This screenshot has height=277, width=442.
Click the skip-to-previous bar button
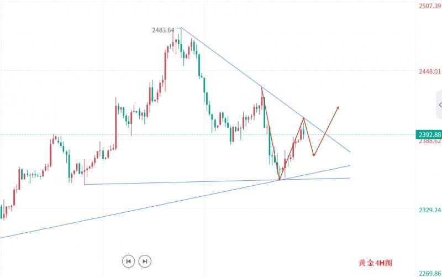coord(128,261)
